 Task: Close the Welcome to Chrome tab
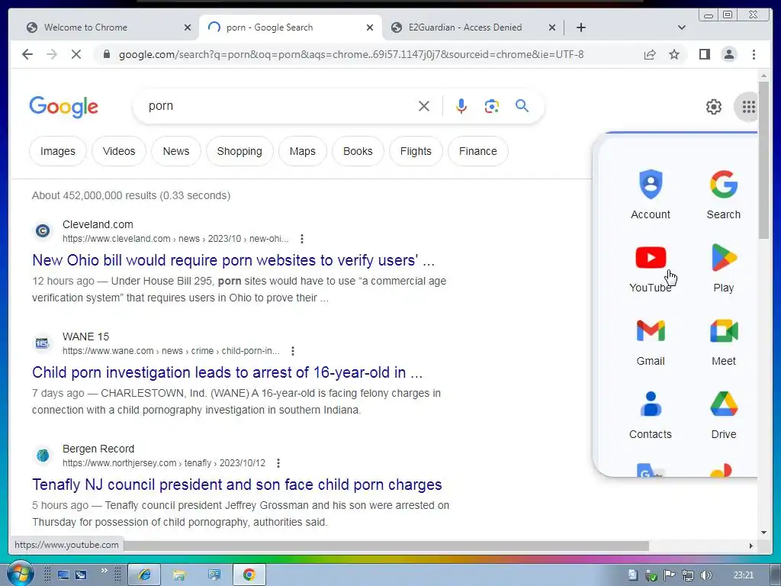click(188, 27)
